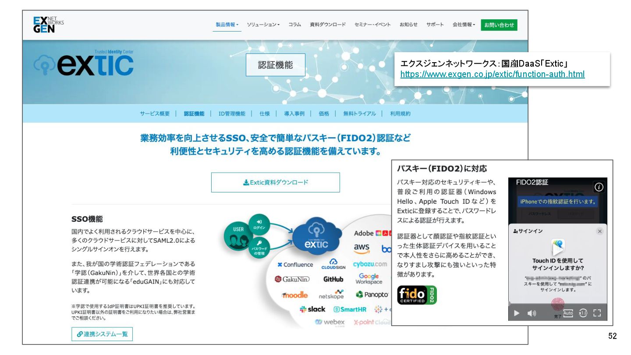
Task: Click the GitHub logo
Action: point(333,279)
